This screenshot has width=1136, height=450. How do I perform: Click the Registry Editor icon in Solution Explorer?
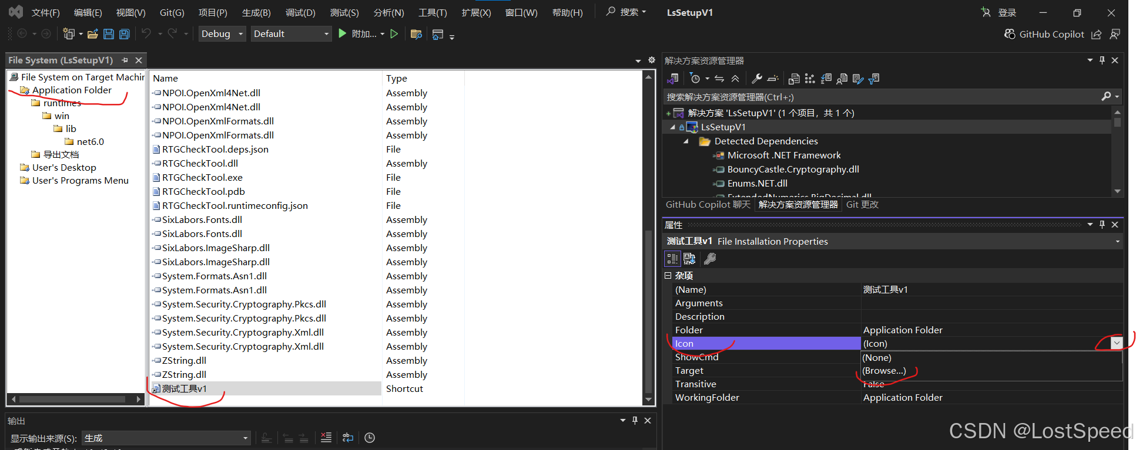click(x=810, y=79)
